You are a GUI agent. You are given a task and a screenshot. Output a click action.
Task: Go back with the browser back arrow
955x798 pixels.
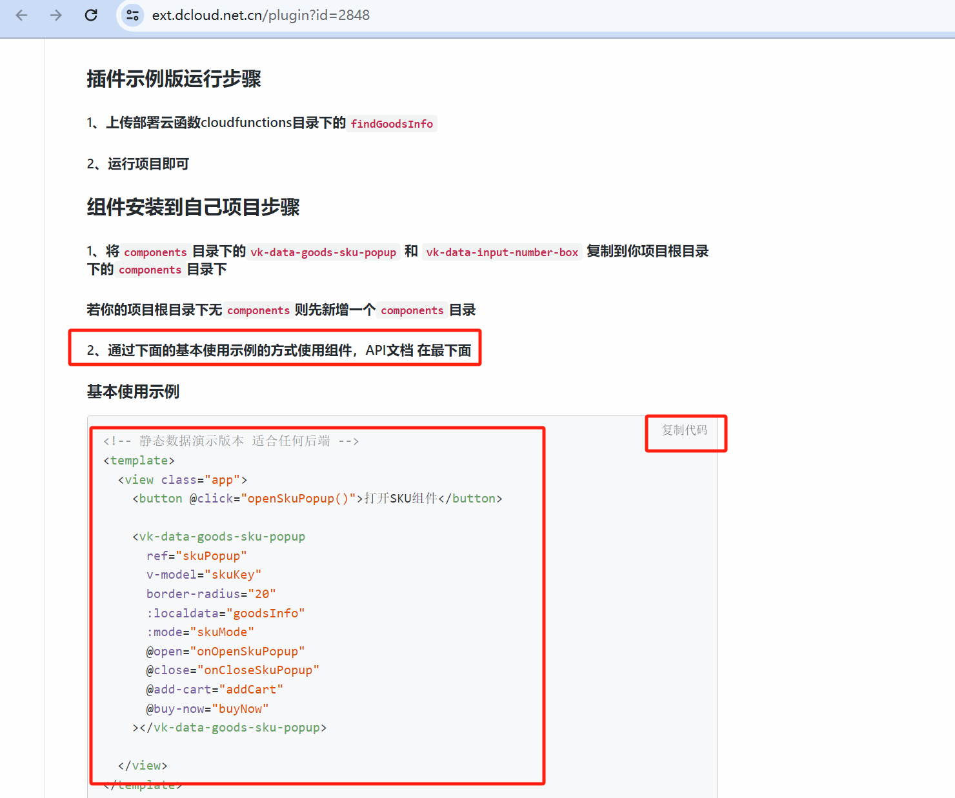pos(21,15)
